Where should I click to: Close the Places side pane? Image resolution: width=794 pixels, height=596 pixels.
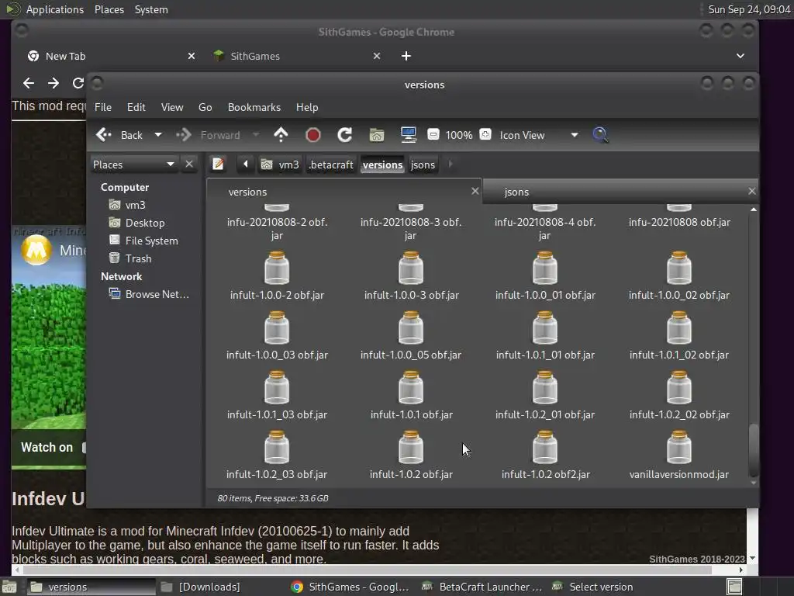click(x=189, y=165)
